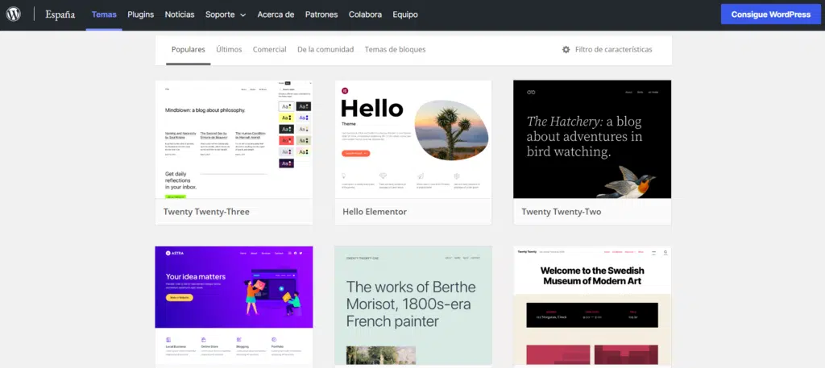Click the Twenty Twenty-Two theme name
The height and width of the screenshot is (368, 825).
tap(562, 212)
